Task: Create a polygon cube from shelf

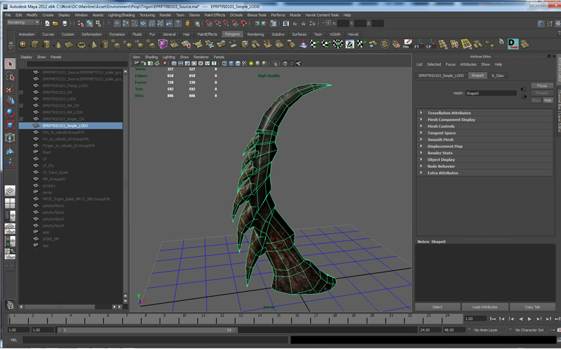Action: point(34,44)
